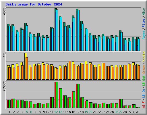
Task: Click day 13 label on the x-axis
Action: point(60,112)
